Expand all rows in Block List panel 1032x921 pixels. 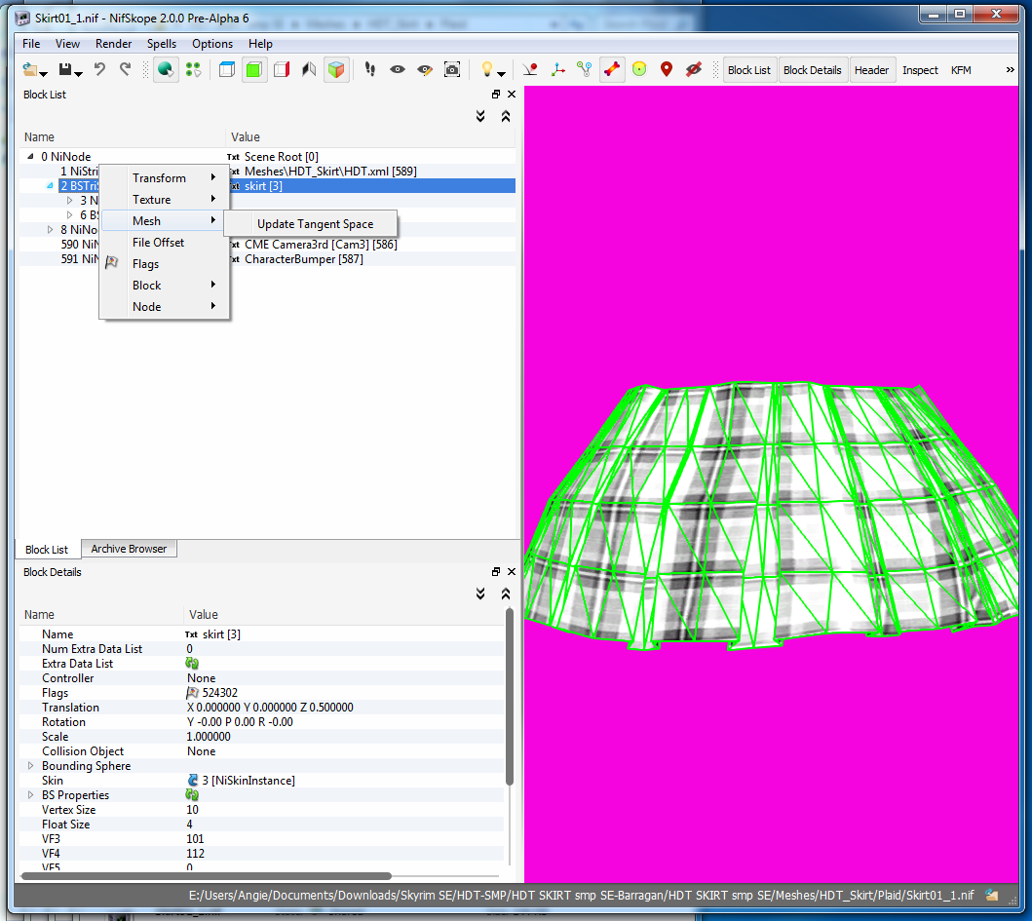point(480,116)
